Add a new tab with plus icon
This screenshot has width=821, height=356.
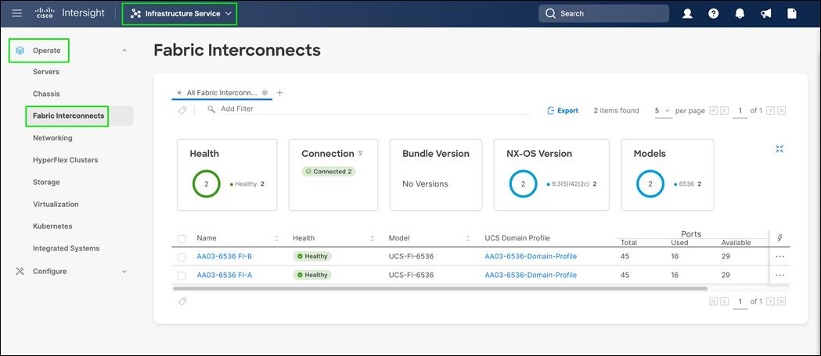(x=280, y=93)
